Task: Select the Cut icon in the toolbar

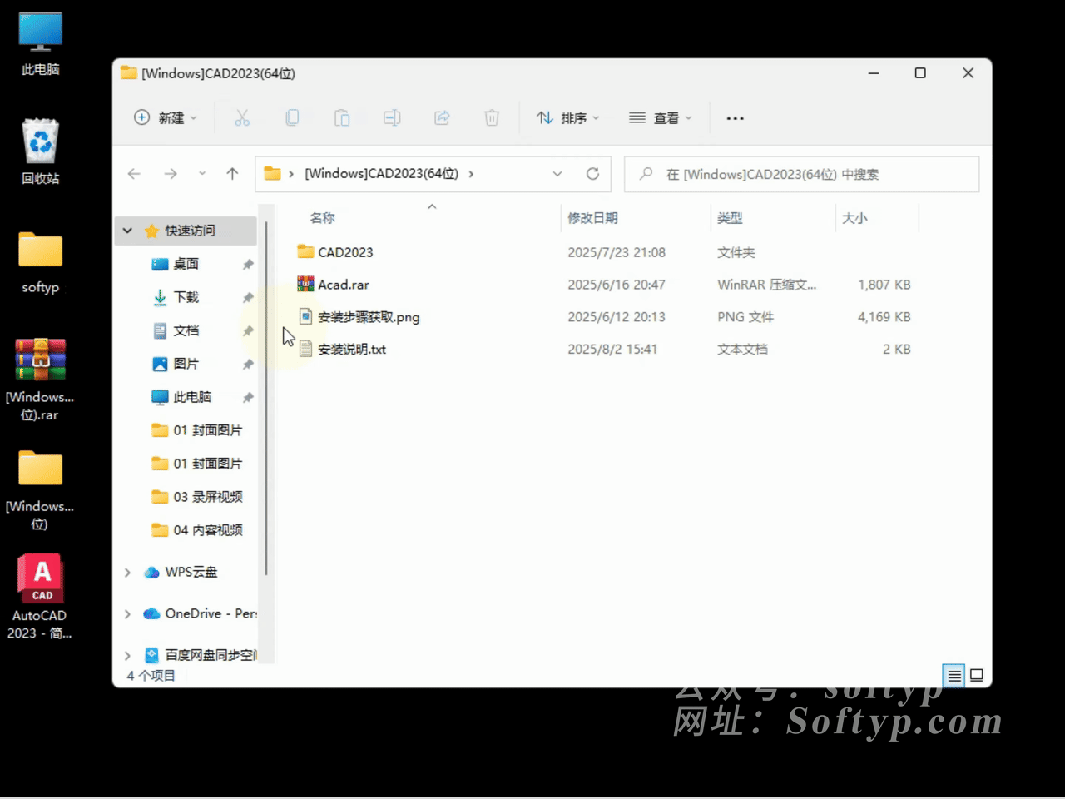Action: 242,117
